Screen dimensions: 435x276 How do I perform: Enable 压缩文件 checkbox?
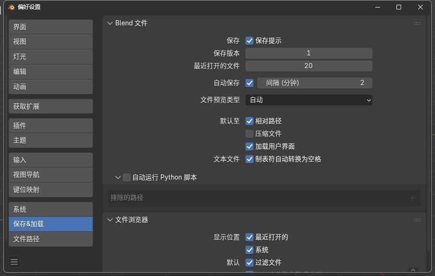click(249, 134)
